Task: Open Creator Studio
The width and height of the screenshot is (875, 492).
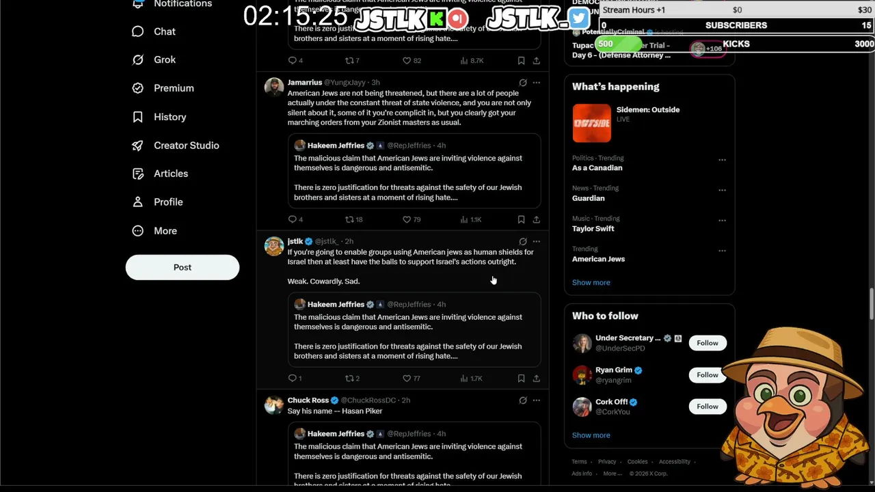Action: [x=176, y=146]
